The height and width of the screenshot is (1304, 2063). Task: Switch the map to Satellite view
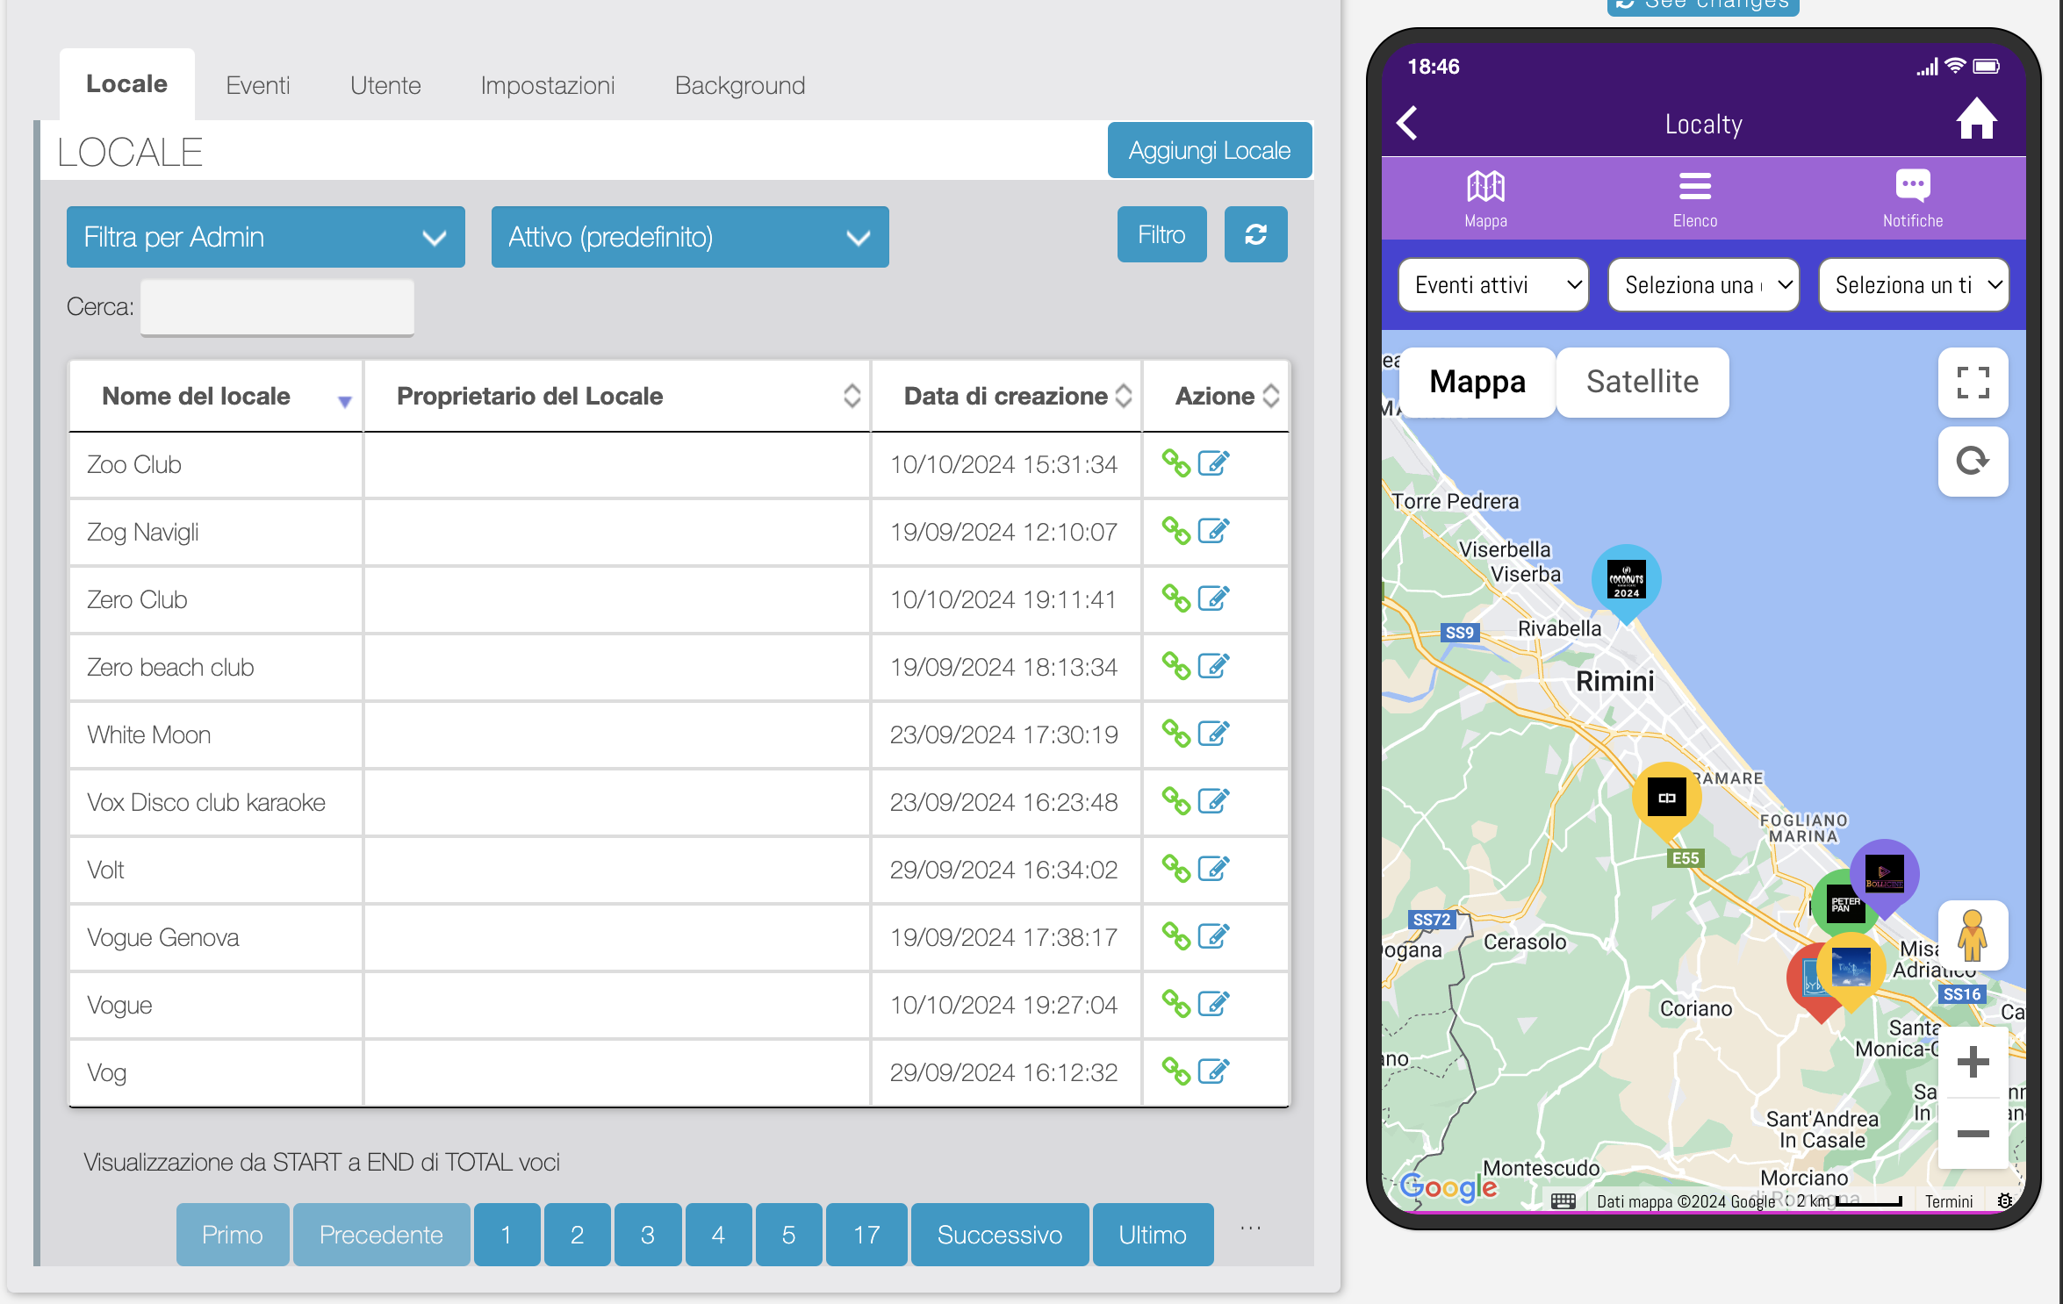click(1642, 382)
